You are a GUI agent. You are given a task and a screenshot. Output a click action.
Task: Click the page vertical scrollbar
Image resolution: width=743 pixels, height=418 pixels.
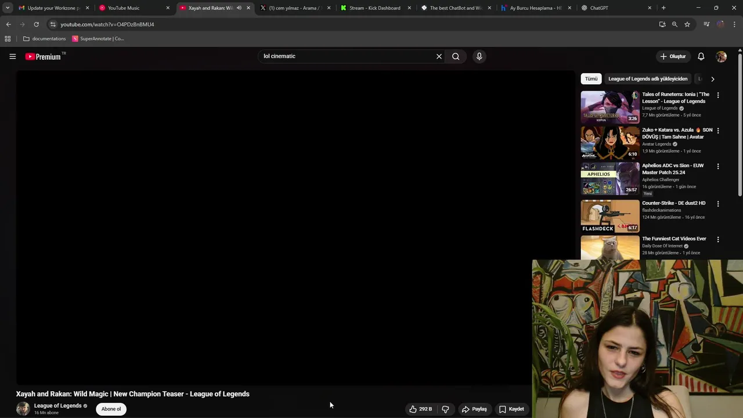pyautogui.click(x=740, y=125)
